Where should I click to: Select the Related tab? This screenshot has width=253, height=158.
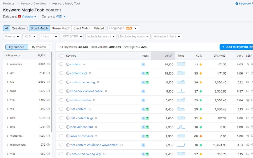coord(99,28)
